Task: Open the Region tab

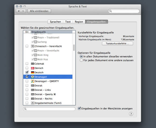Action: [x=79, y=22]
